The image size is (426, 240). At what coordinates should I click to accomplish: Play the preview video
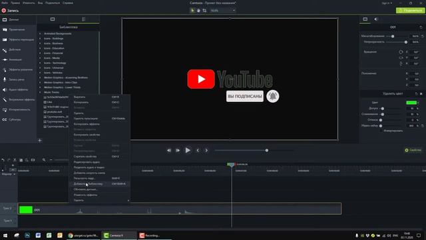[x=188, y=150]
